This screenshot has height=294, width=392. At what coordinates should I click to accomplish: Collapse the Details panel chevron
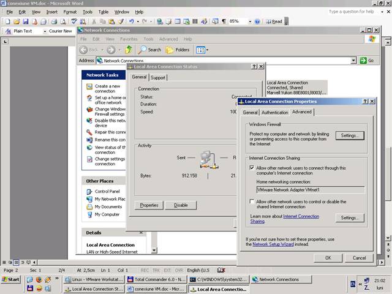pyautogui.click(x=141, y=233)
